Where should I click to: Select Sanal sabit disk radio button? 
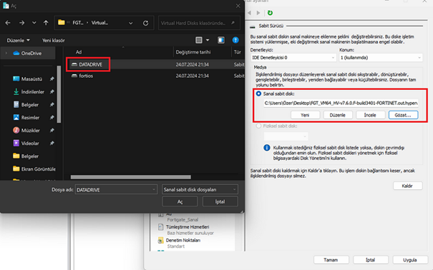tap(258, 94)
